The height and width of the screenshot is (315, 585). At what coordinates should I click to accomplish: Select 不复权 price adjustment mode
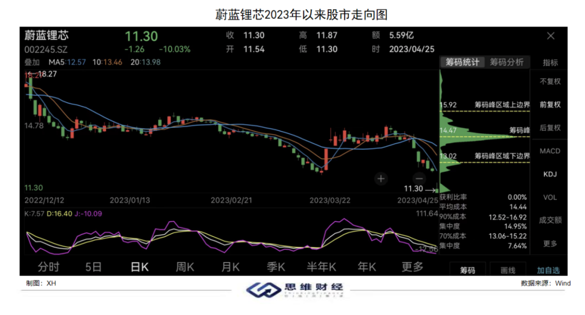pyautogui.click(x=550, y=81)
